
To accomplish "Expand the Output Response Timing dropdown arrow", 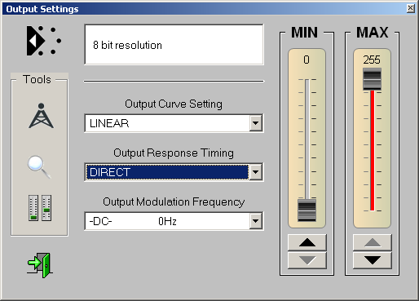I will click(x=255, y=172).
